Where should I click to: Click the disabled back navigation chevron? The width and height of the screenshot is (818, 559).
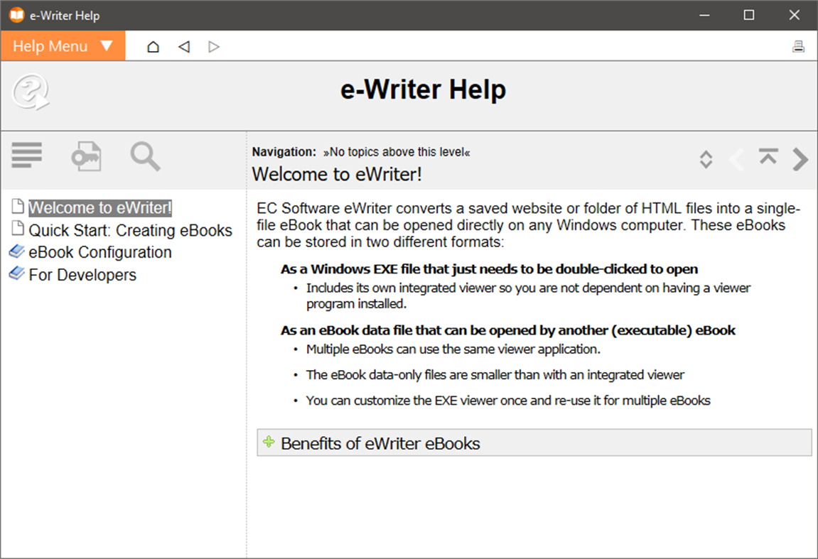pos(736,159)
